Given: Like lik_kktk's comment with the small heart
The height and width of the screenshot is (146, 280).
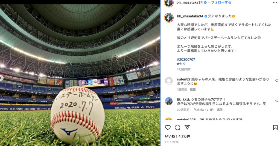Looking at the screenshot, I should [x=277, y=101].
